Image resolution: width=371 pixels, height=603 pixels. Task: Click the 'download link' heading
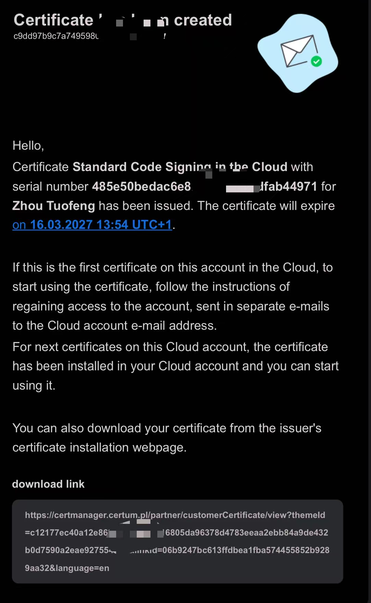pyautogui.click(x=48, y=484)
